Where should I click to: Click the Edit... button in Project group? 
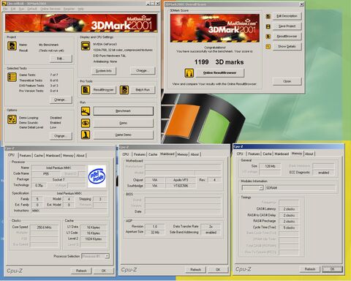61,59
